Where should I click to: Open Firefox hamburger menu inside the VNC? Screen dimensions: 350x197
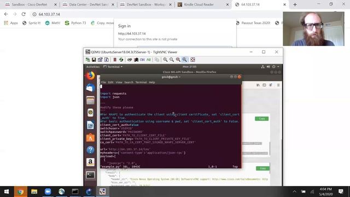(278, 85)
